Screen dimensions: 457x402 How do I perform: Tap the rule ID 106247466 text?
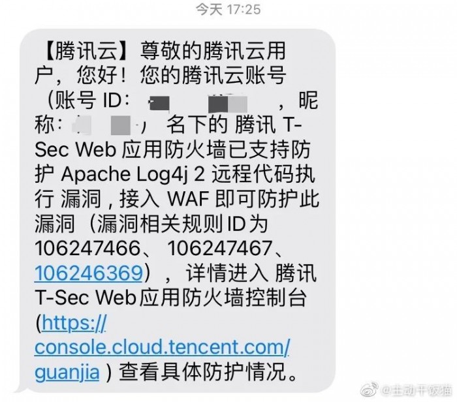[87, 248]
